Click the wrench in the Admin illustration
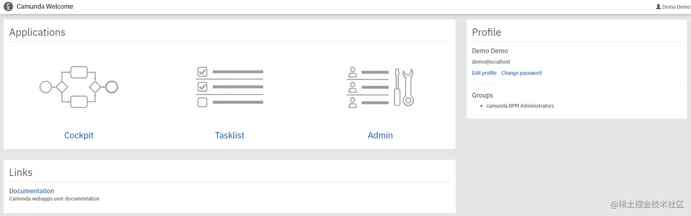The height and width of the screenshot is (216, 691). click(x=408, y=87)
